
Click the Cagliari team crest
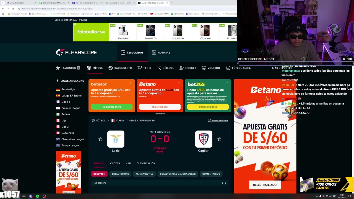(204, 139)
